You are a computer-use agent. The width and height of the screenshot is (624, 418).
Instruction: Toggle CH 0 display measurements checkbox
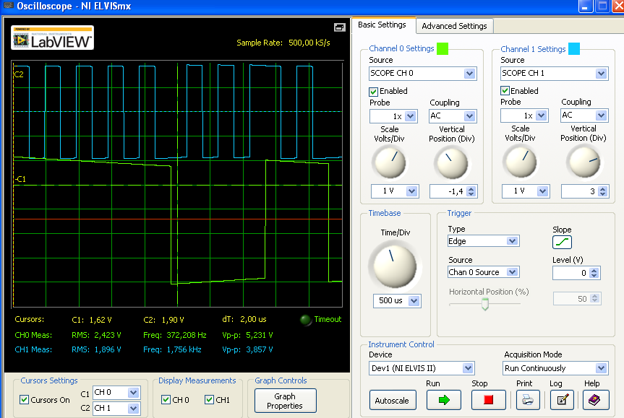(166, 400)
